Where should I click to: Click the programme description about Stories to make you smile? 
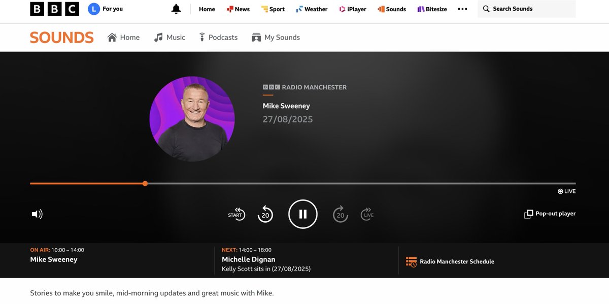[152, 293]
